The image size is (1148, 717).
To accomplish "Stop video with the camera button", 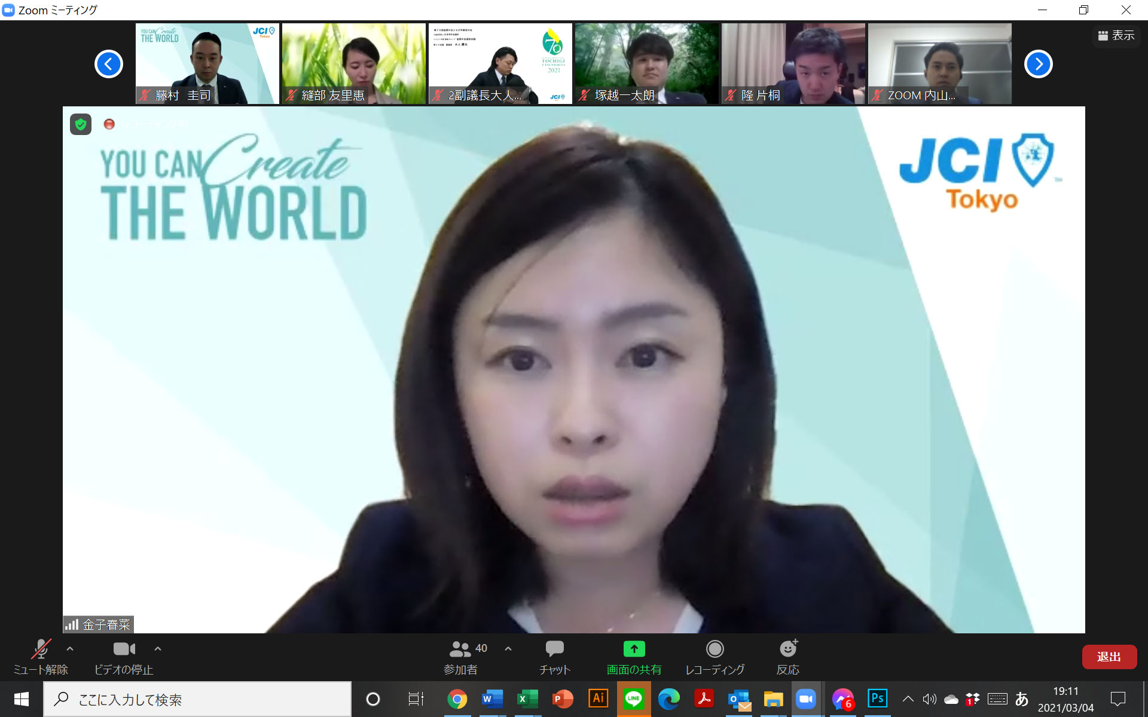I will (x=124, y=656).
